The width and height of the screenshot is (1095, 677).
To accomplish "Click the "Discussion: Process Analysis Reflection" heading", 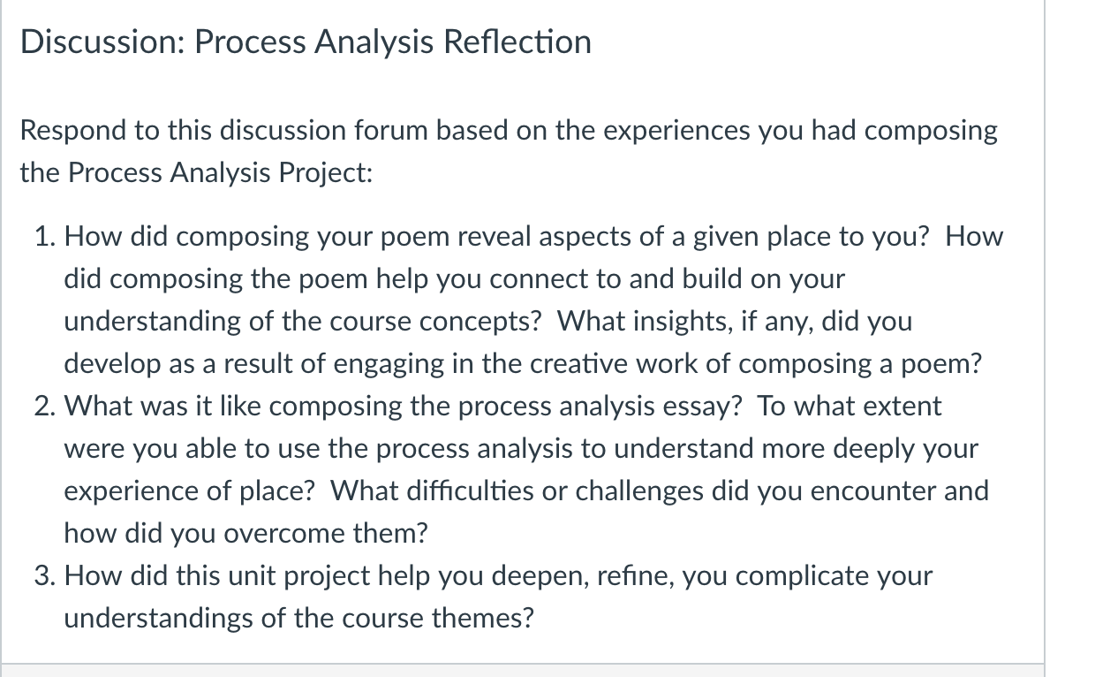I will (306, 42).
